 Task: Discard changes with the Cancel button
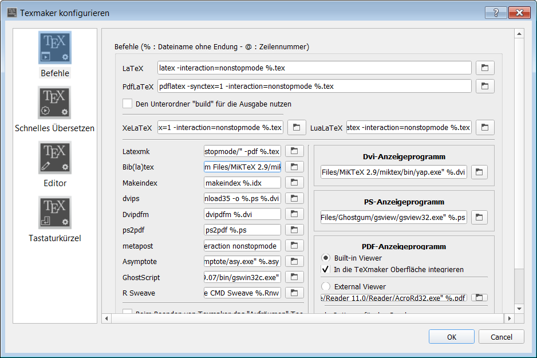(502, 337)
